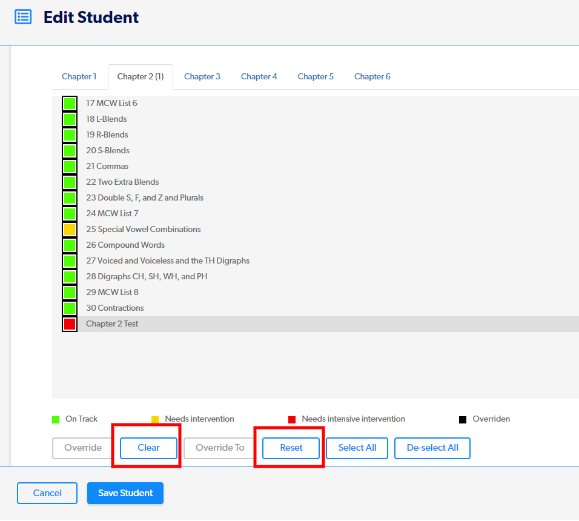The width and height of the screenshot is (579, 521).
Task: Click the Save Student button
Action: [125, 493]
